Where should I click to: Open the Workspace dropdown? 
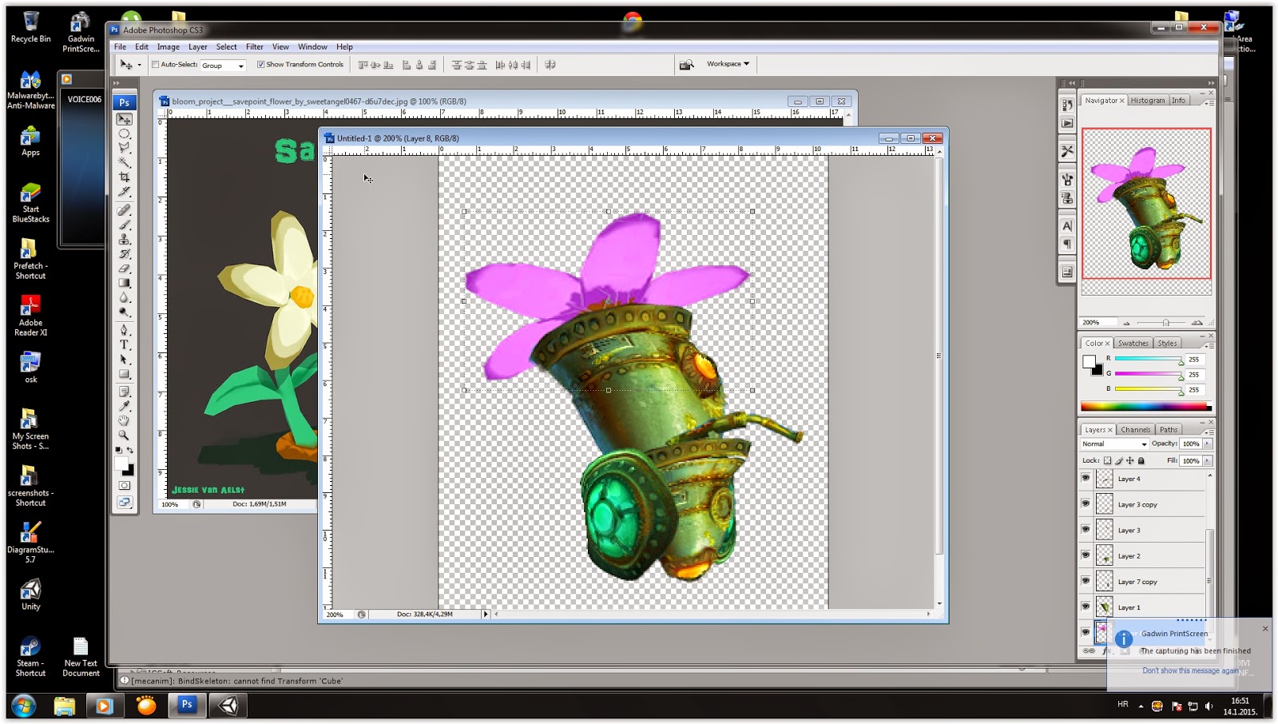pos(728,64)
